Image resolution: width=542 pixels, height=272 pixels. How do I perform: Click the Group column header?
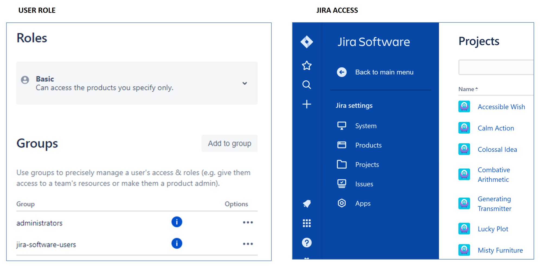click(25, 204)
